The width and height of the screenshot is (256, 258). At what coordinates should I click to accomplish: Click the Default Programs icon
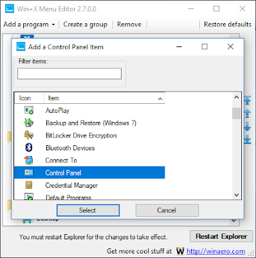pyautogui.click(x=29, y=197)
